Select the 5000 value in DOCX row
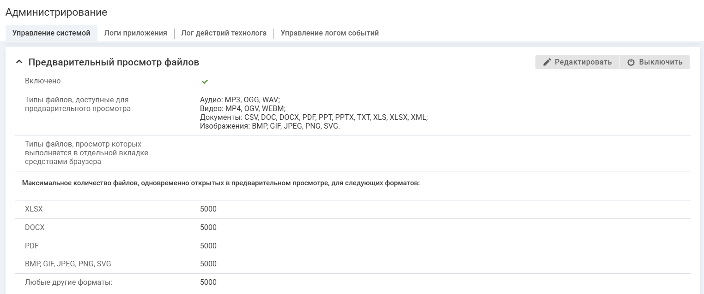 tap(208, 228)
